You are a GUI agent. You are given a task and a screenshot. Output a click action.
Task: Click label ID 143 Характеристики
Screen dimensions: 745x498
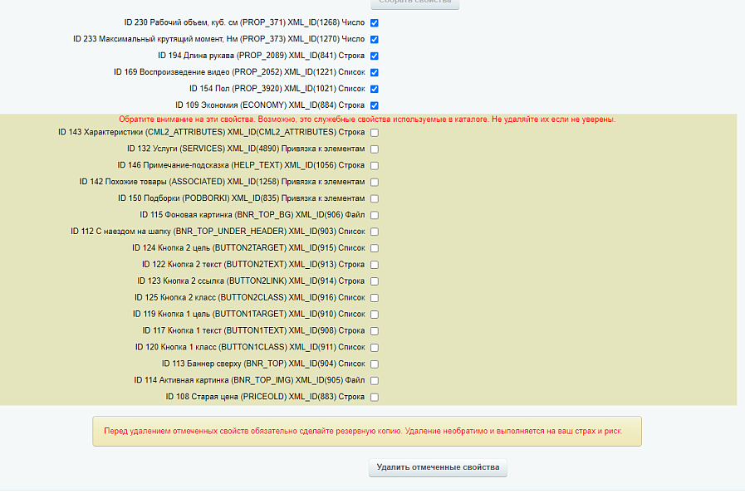pos(212,132)
